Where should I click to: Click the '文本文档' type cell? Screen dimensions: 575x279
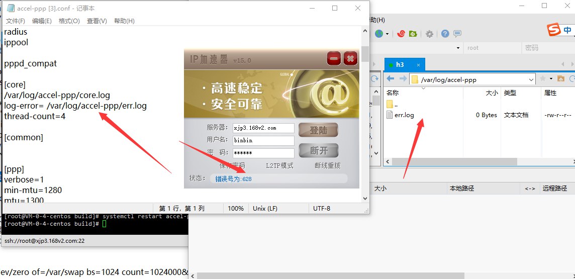tap(516, 115)
